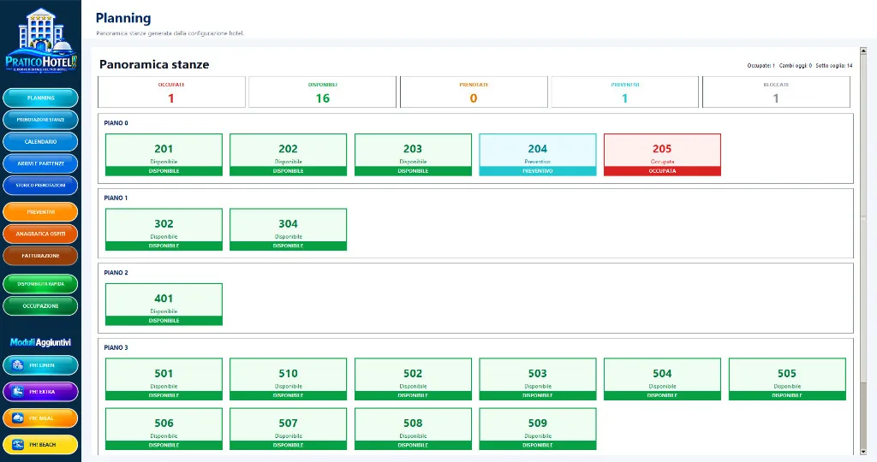Select room 401 card
Viewport: 877px width, 462px height.
point(164,305)
